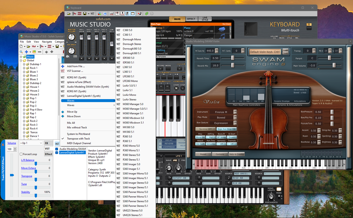Click the colored cubes icon in Keyboard toolbar
This screenshot has width=353, height=218.
click(x=99, y=13)
